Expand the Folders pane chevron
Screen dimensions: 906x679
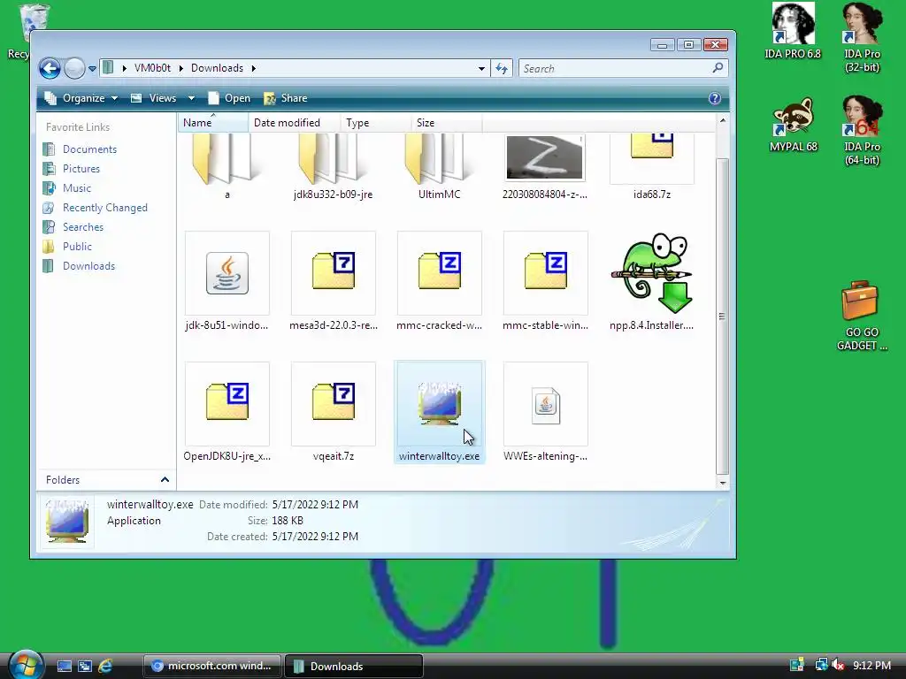(165, 480)
